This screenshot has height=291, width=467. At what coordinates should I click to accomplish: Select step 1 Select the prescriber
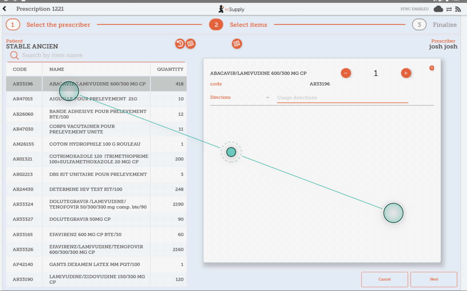13,24
